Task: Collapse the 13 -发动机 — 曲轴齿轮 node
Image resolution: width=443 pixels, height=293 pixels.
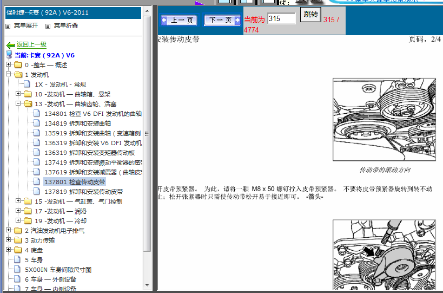Action: [x=18, y=103]
